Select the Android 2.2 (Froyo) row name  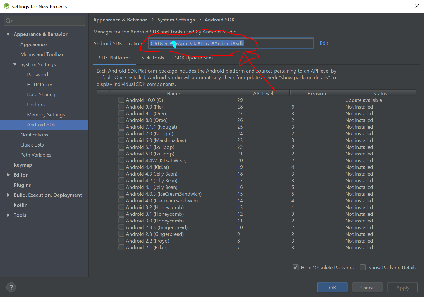pos(147,241)
